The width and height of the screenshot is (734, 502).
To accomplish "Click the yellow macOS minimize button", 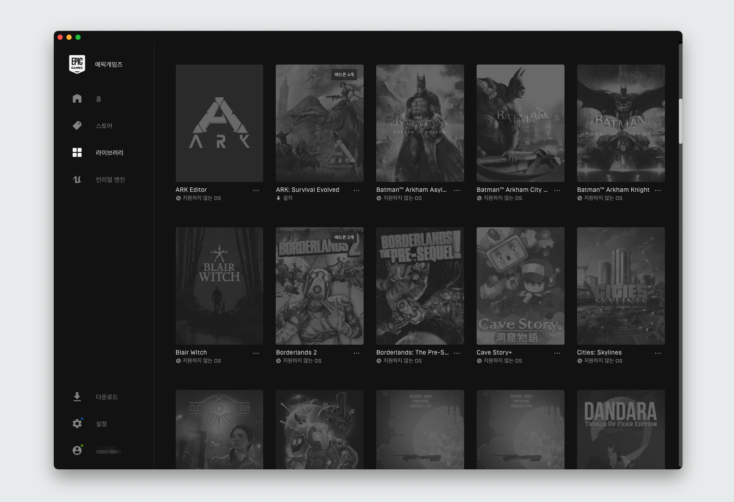I will (69, 37).
